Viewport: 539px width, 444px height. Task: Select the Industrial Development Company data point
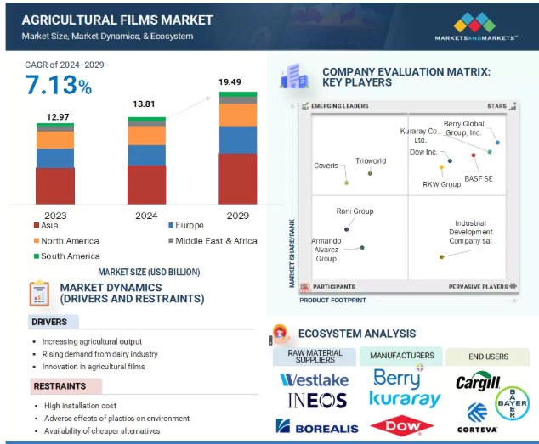pyautogui.click(x=442, y=257)
